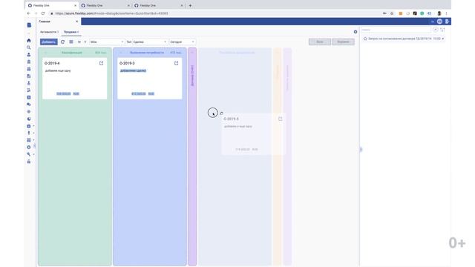
Task: Open the board settings gear icon
Action: click(356, 32)
